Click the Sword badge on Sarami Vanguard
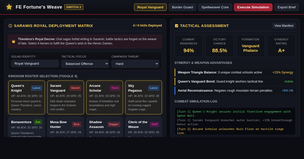This screenshot has height=159, width=304. point(75,88)
